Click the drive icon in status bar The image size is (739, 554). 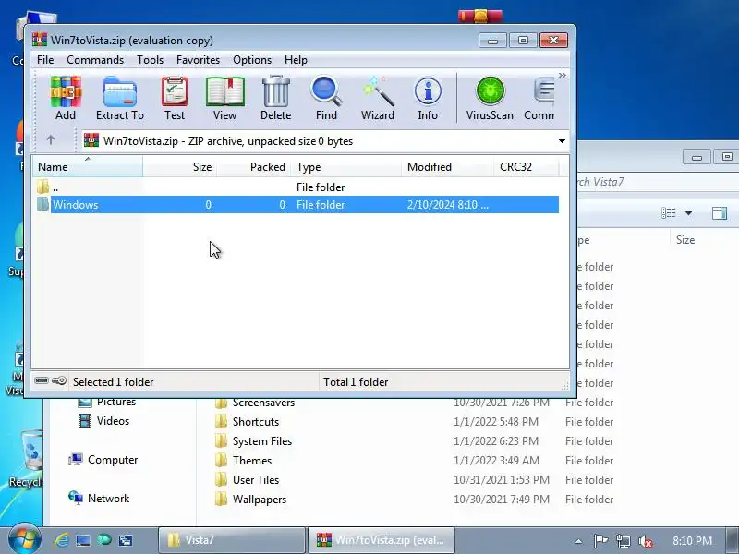[42, 380]
